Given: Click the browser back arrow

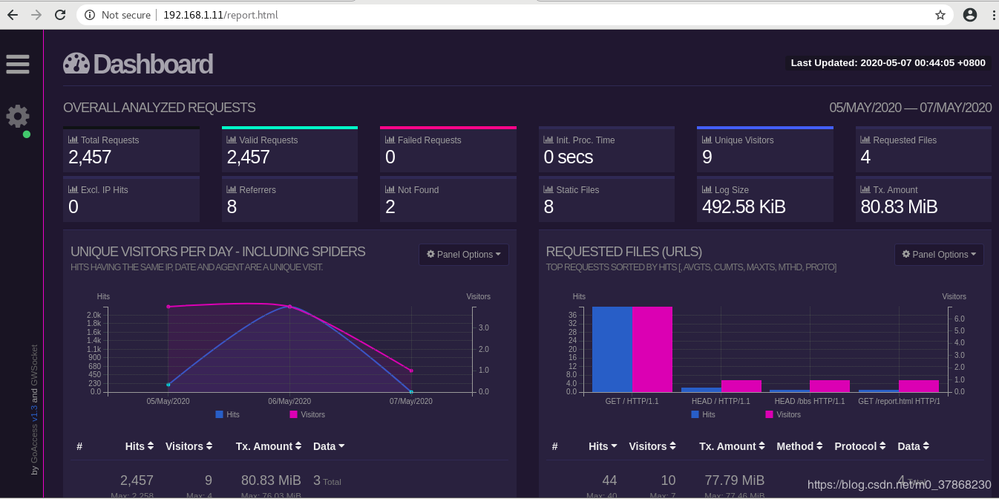Looking at the screenshot, I should coord(13,15).
